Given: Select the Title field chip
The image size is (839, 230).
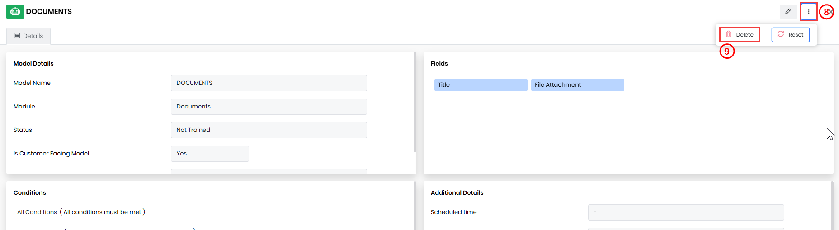Looking at the screenshot, I should [x=481, y=85].
